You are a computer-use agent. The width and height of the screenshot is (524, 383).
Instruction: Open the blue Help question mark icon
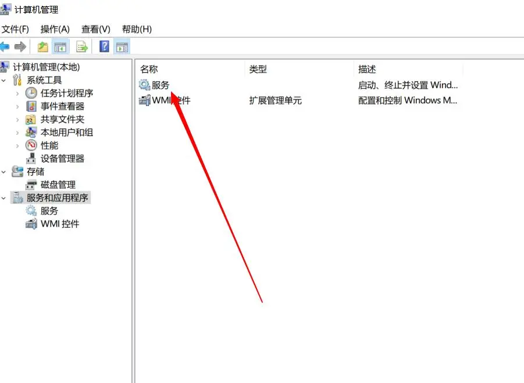(x=104, y=46)
